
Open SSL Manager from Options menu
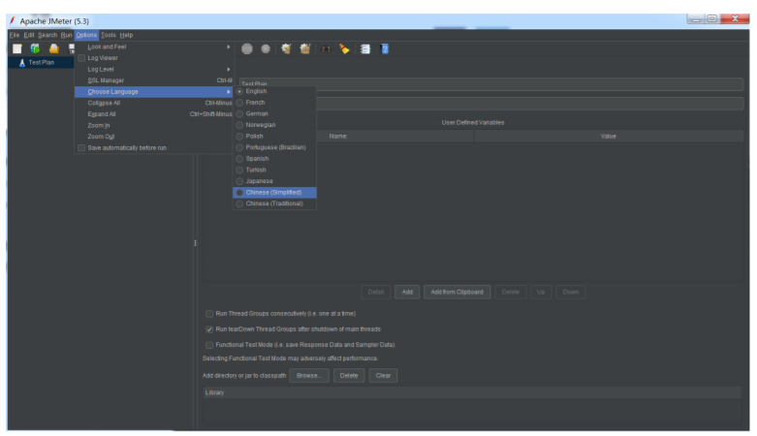click(x=153, y=80)
